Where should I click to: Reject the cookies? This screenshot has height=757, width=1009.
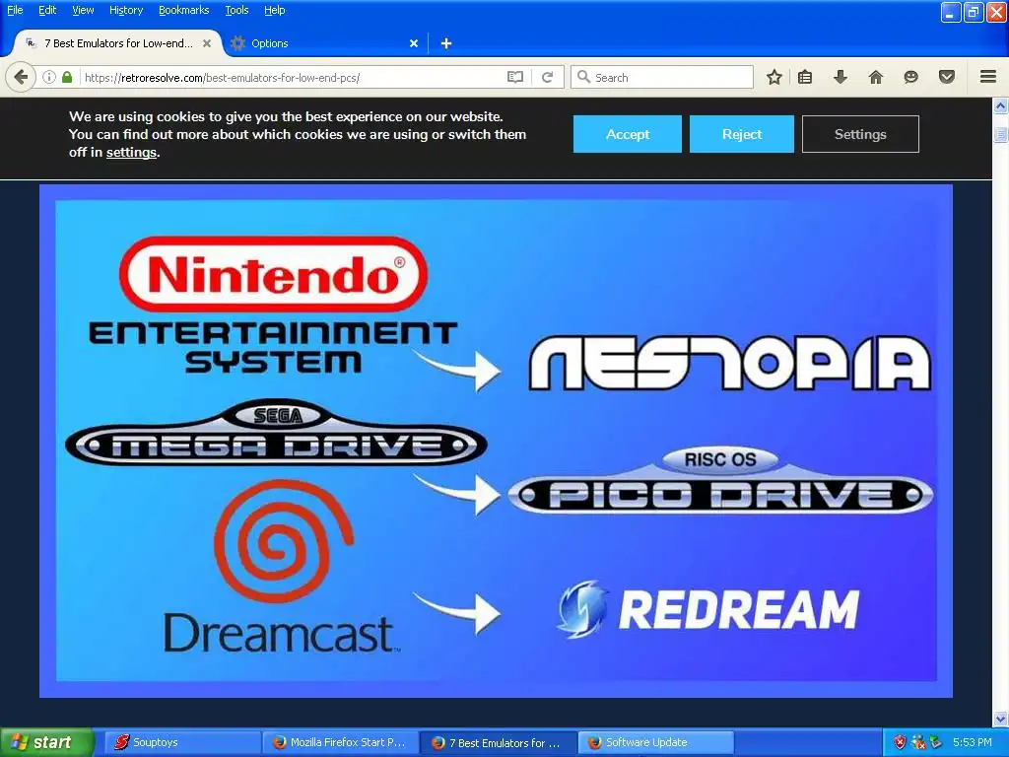point(742,134)
